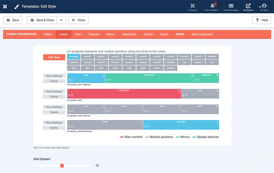
Task: Select the advert1 module position
Action: (87, 57)
